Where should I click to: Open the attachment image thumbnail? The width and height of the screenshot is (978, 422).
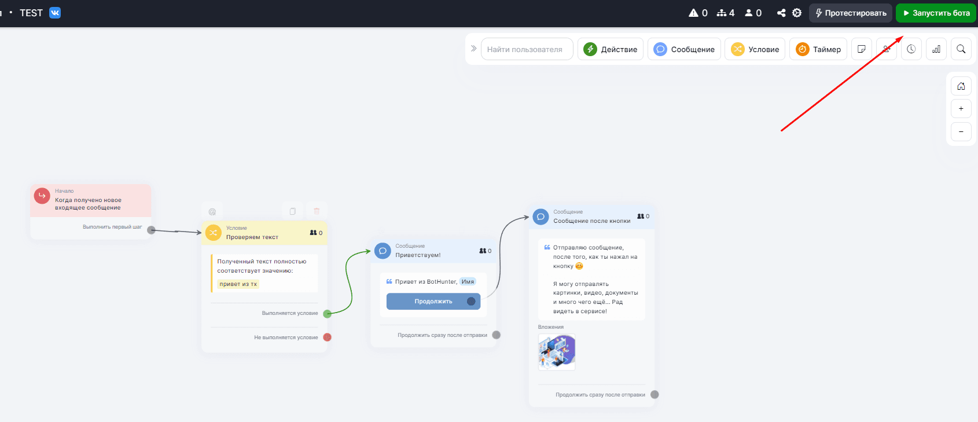tap(557, 352)
